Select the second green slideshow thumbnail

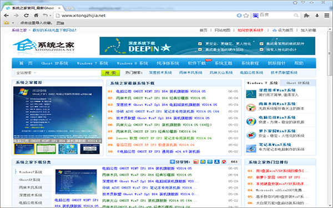(46, 149)
